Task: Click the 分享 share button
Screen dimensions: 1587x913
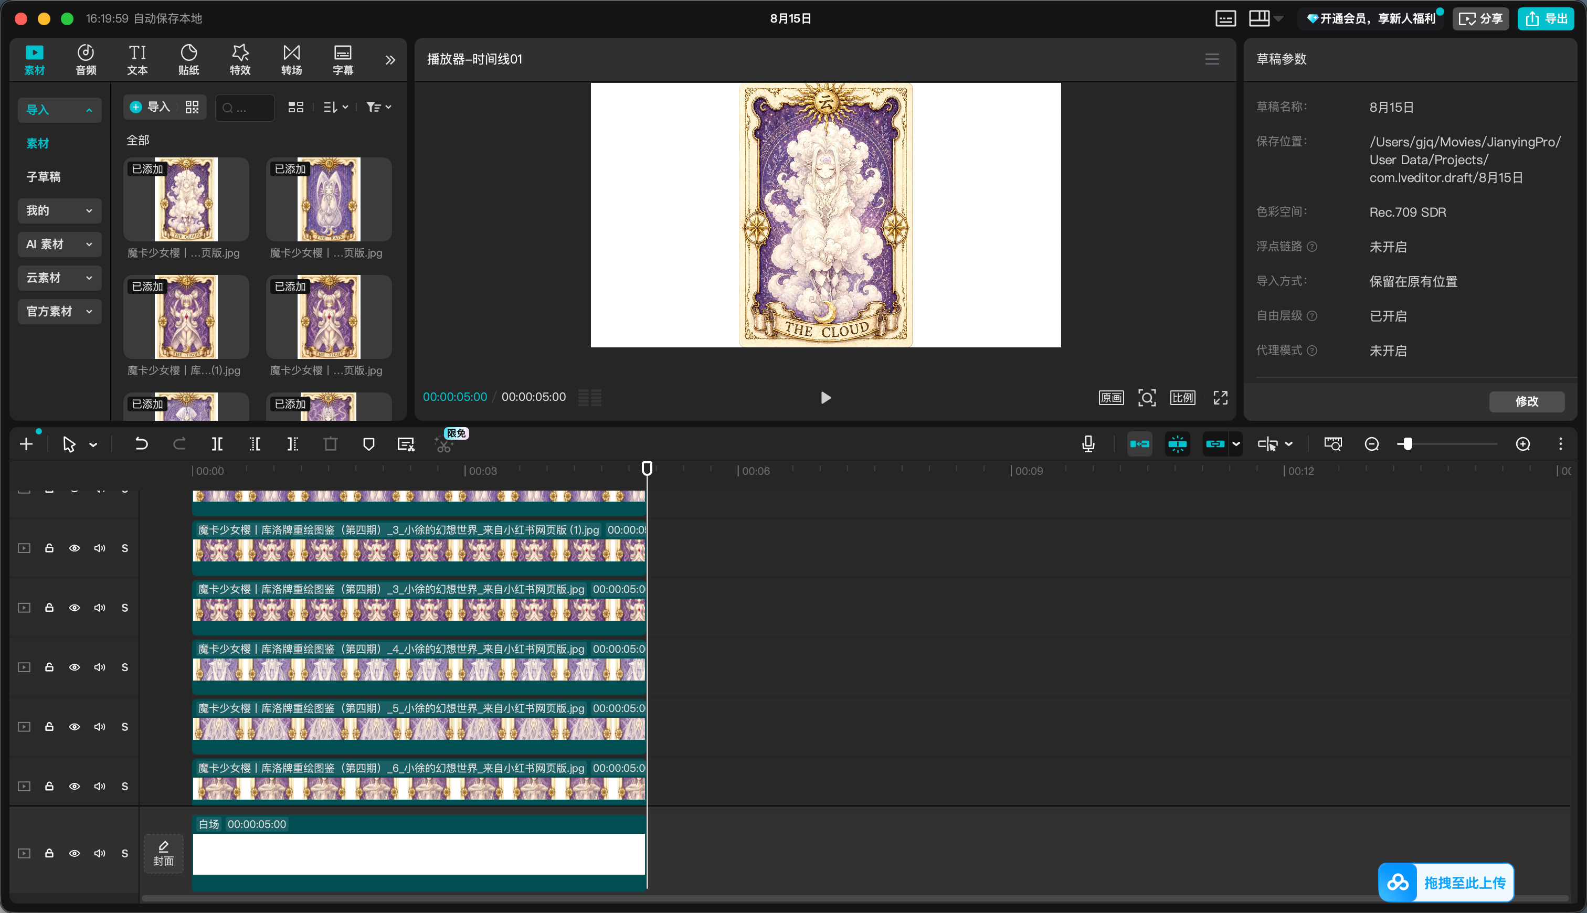Action: point(1481,18)
